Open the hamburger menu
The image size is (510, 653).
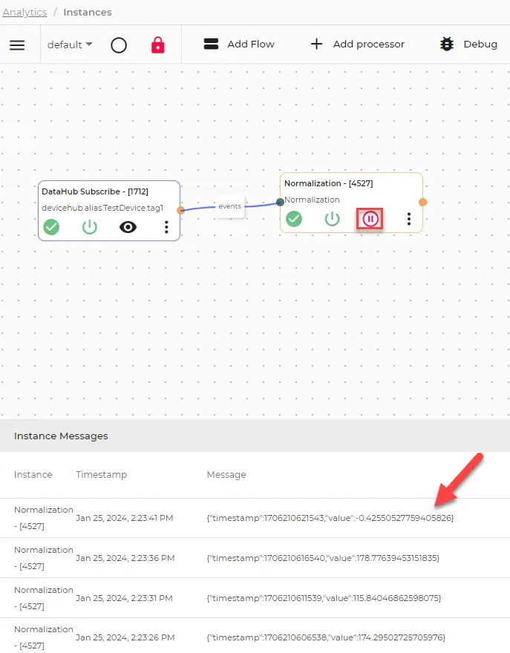[17, 45]
